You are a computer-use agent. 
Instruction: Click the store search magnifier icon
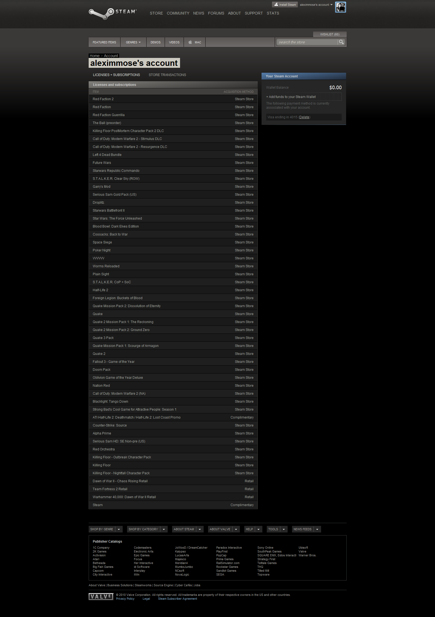341,42
